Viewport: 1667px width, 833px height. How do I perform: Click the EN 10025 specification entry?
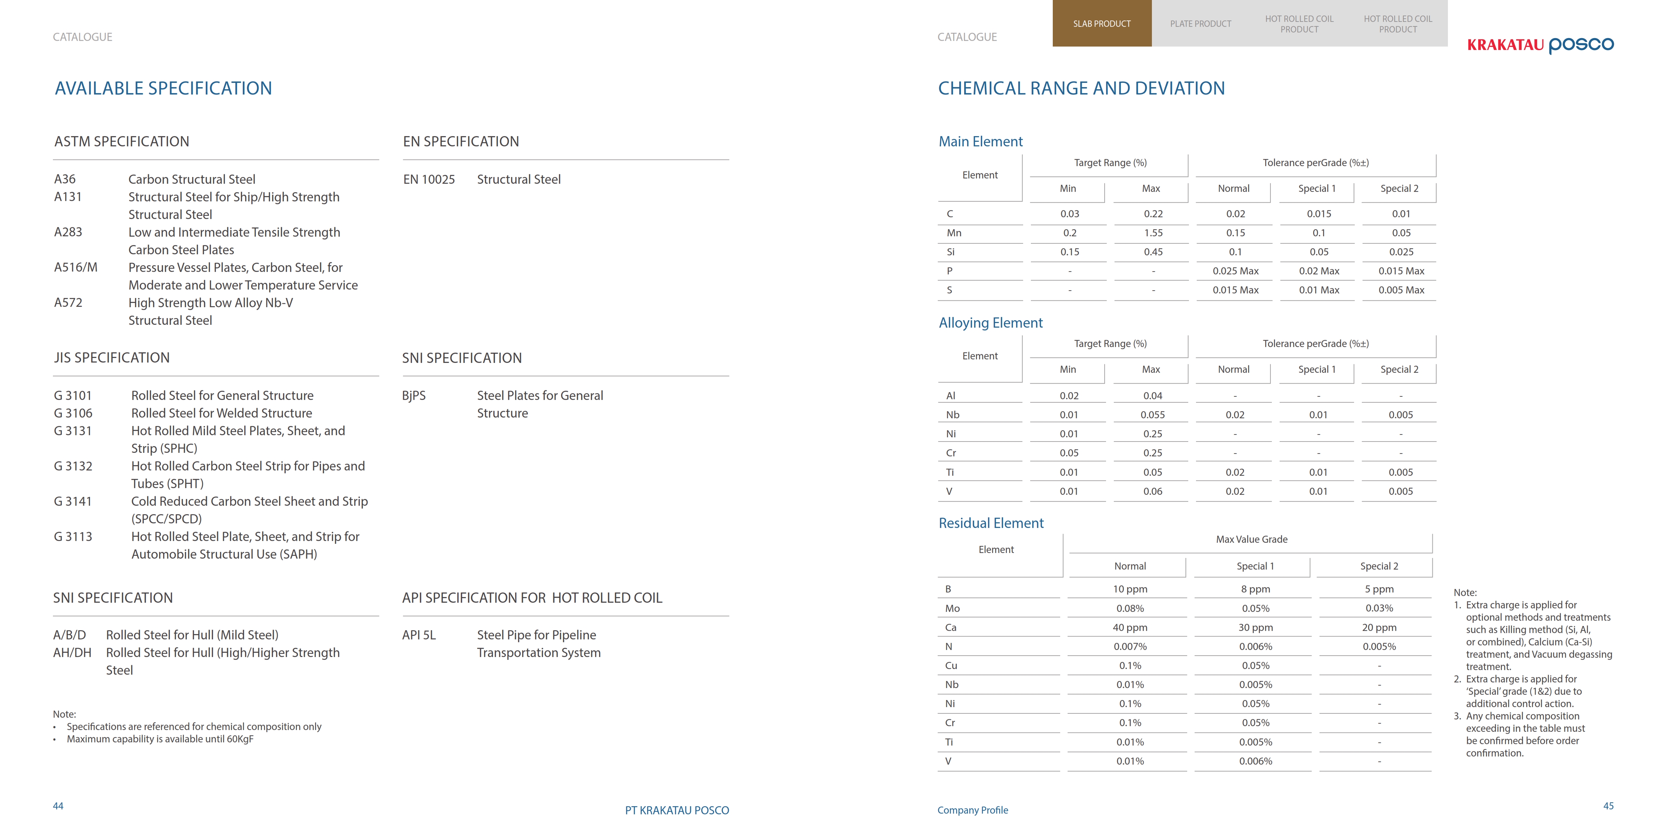point(482,179)
